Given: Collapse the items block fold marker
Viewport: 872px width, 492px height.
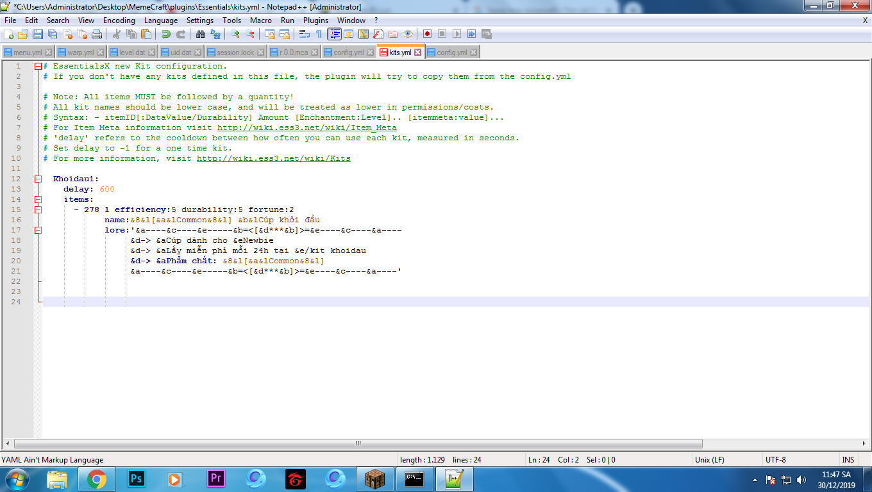Looking at the screenshot, I should (x=38, y=199).
